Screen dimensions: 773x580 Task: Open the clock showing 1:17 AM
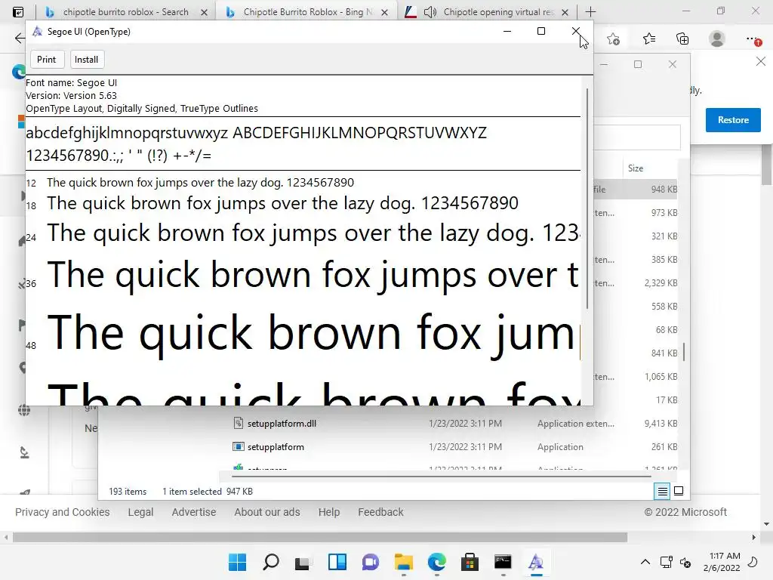click(721, 562)
